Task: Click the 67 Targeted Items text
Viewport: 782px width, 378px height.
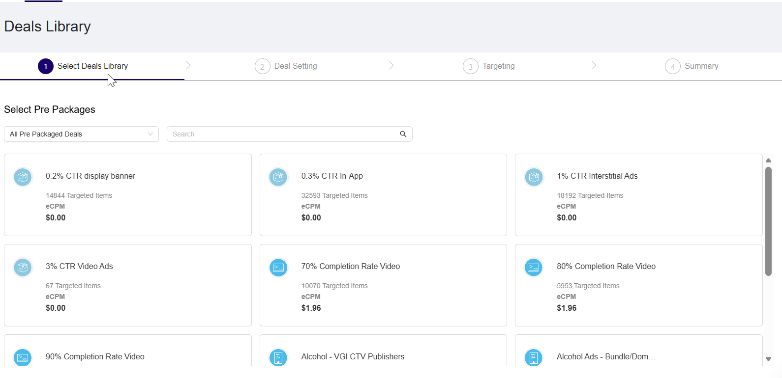Action: pyautogui.click(x=73, y=286)
